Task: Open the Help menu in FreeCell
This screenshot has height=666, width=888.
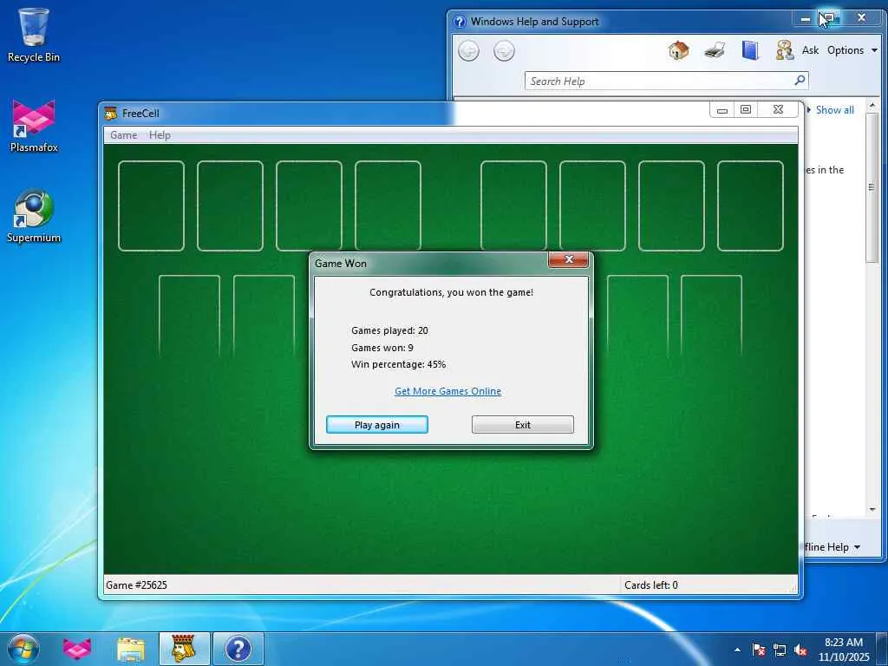Action: (160, 135)
